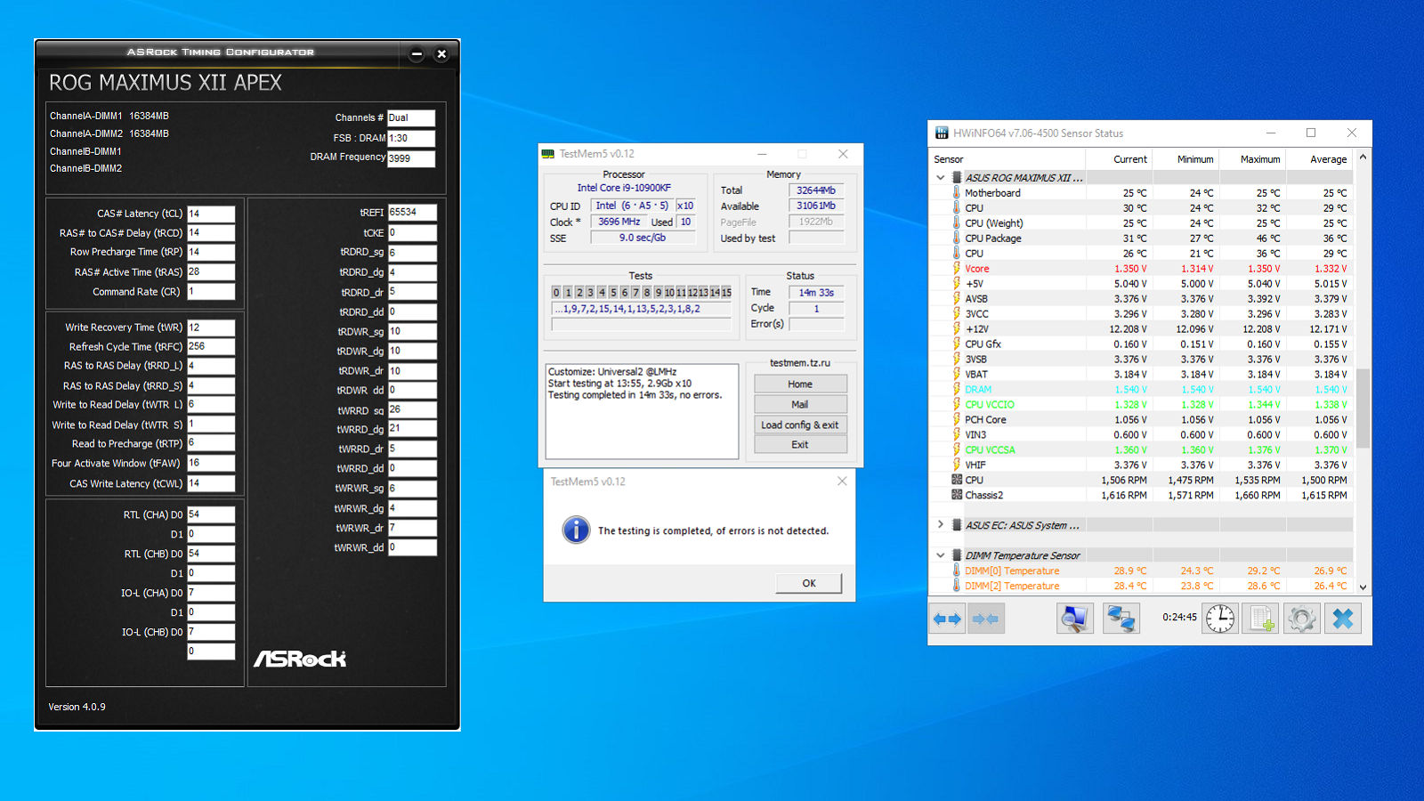Close sensors with the blue X icon
Viewport: 1424px width, 801px height.
point(1343,619)
